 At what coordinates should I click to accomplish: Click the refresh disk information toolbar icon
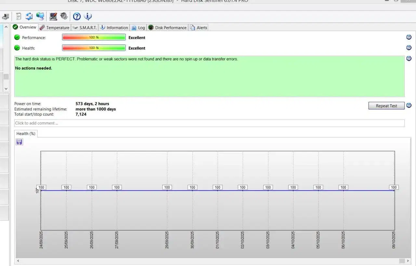(x=29, y=16)
